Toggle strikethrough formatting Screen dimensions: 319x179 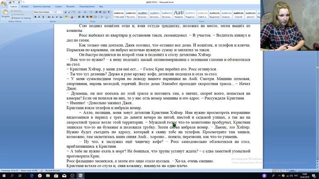49,17
